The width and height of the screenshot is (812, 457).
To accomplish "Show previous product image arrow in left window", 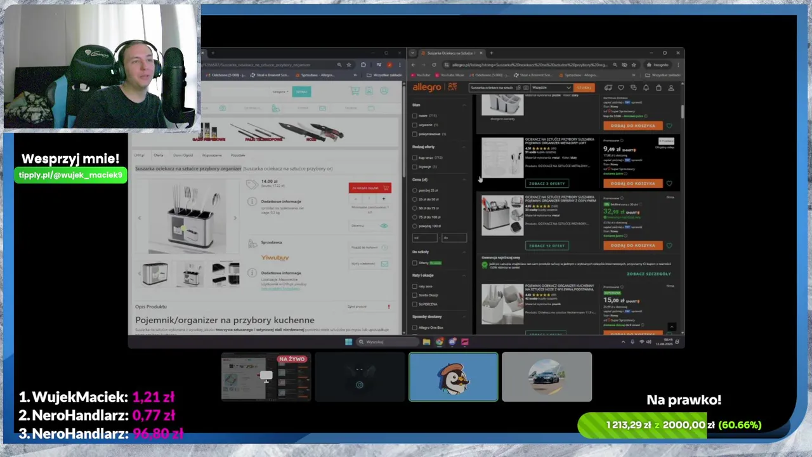I will pos(140,218).
